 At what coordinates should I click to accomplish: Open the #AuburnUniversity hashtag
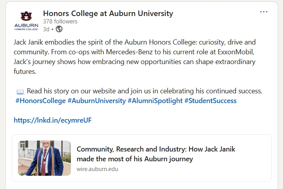97,101
